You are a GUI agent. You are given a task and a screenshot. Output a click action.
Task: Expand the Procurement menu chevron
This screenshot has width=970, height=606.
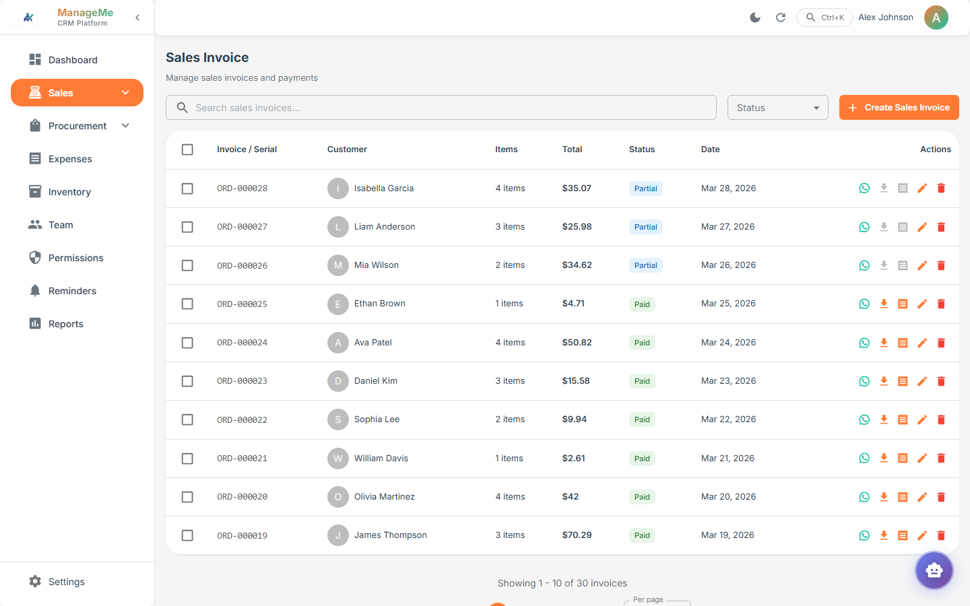click(x=125, y=126)
